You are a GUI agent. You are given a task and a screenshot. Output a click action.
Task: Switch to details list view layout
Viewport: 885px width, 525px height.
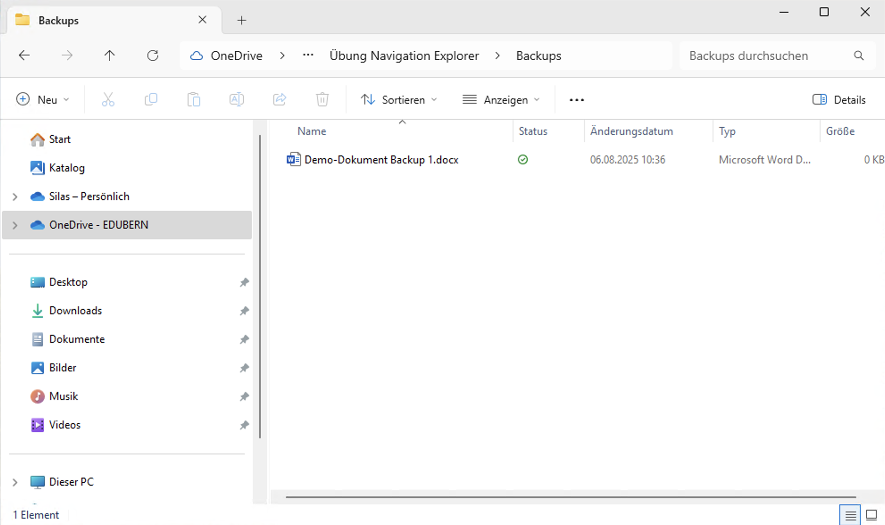point(850,515)
